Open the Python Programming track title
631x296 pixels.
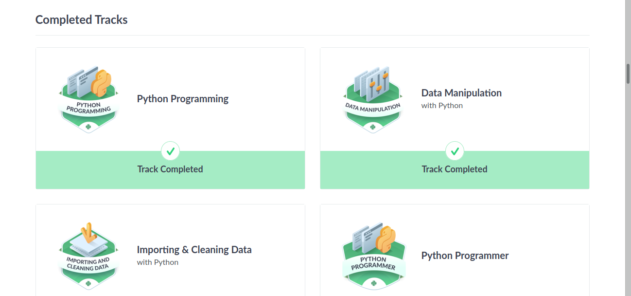183,99
